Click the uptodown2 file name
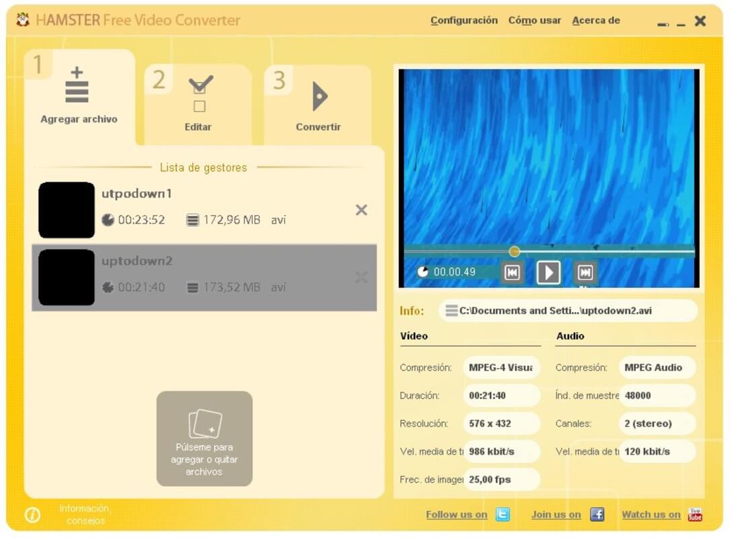The width and height of the screenshot is (731, 538). click(137, 261)
